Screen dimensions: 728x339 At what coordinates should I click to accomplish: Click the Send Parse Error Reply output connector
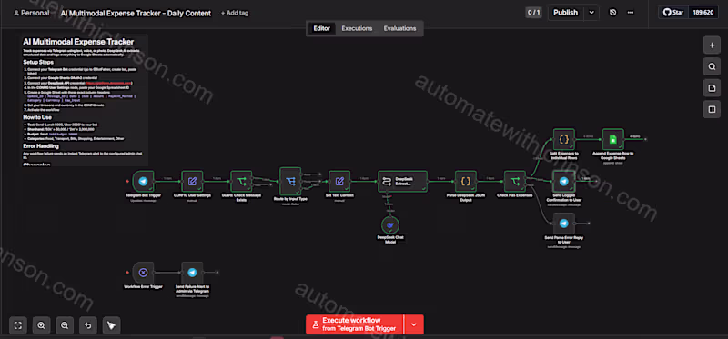point(589,223)
